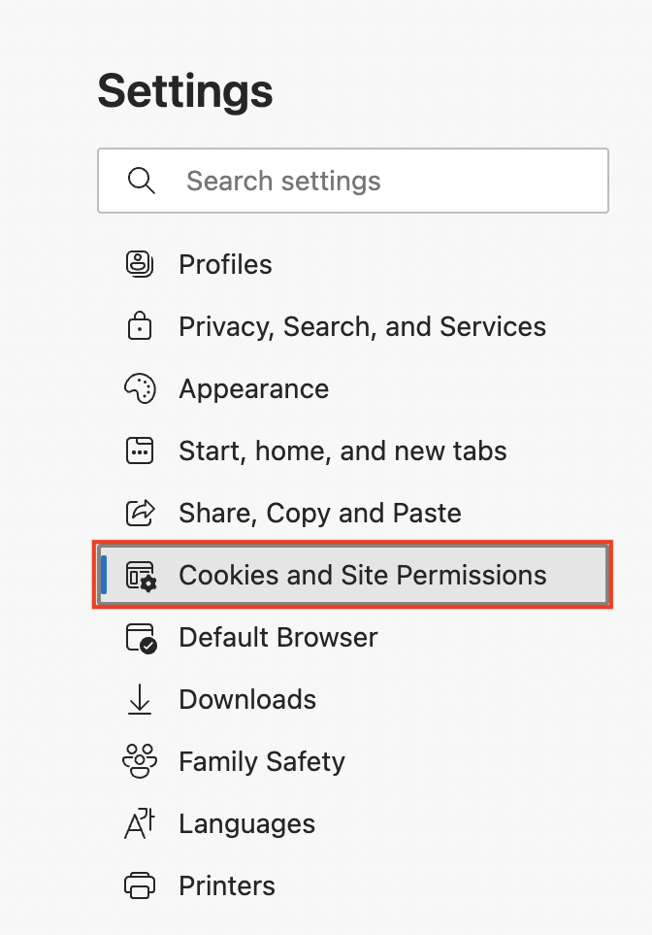Go to Privacy, Search, and Services

(x=362, y=326)
